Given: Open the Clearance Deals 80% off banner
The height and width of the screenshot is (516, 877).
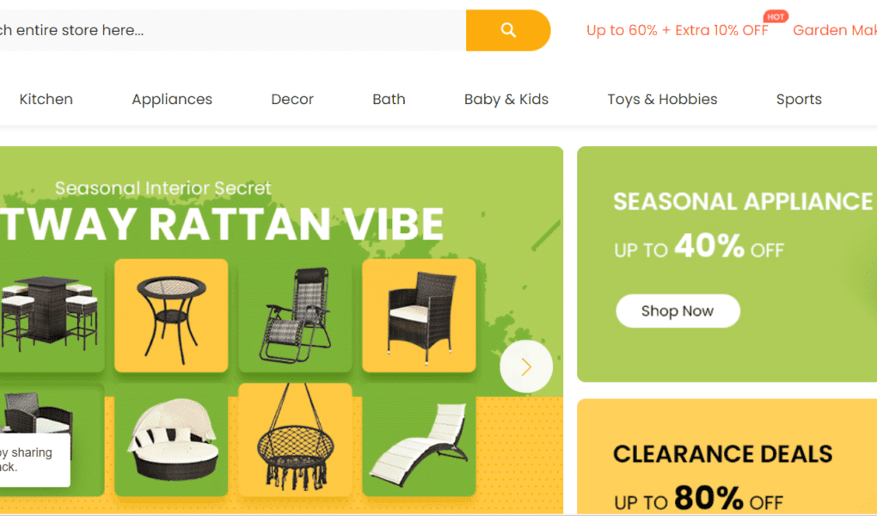Looking at the screenshot, I should pos(727,458).
